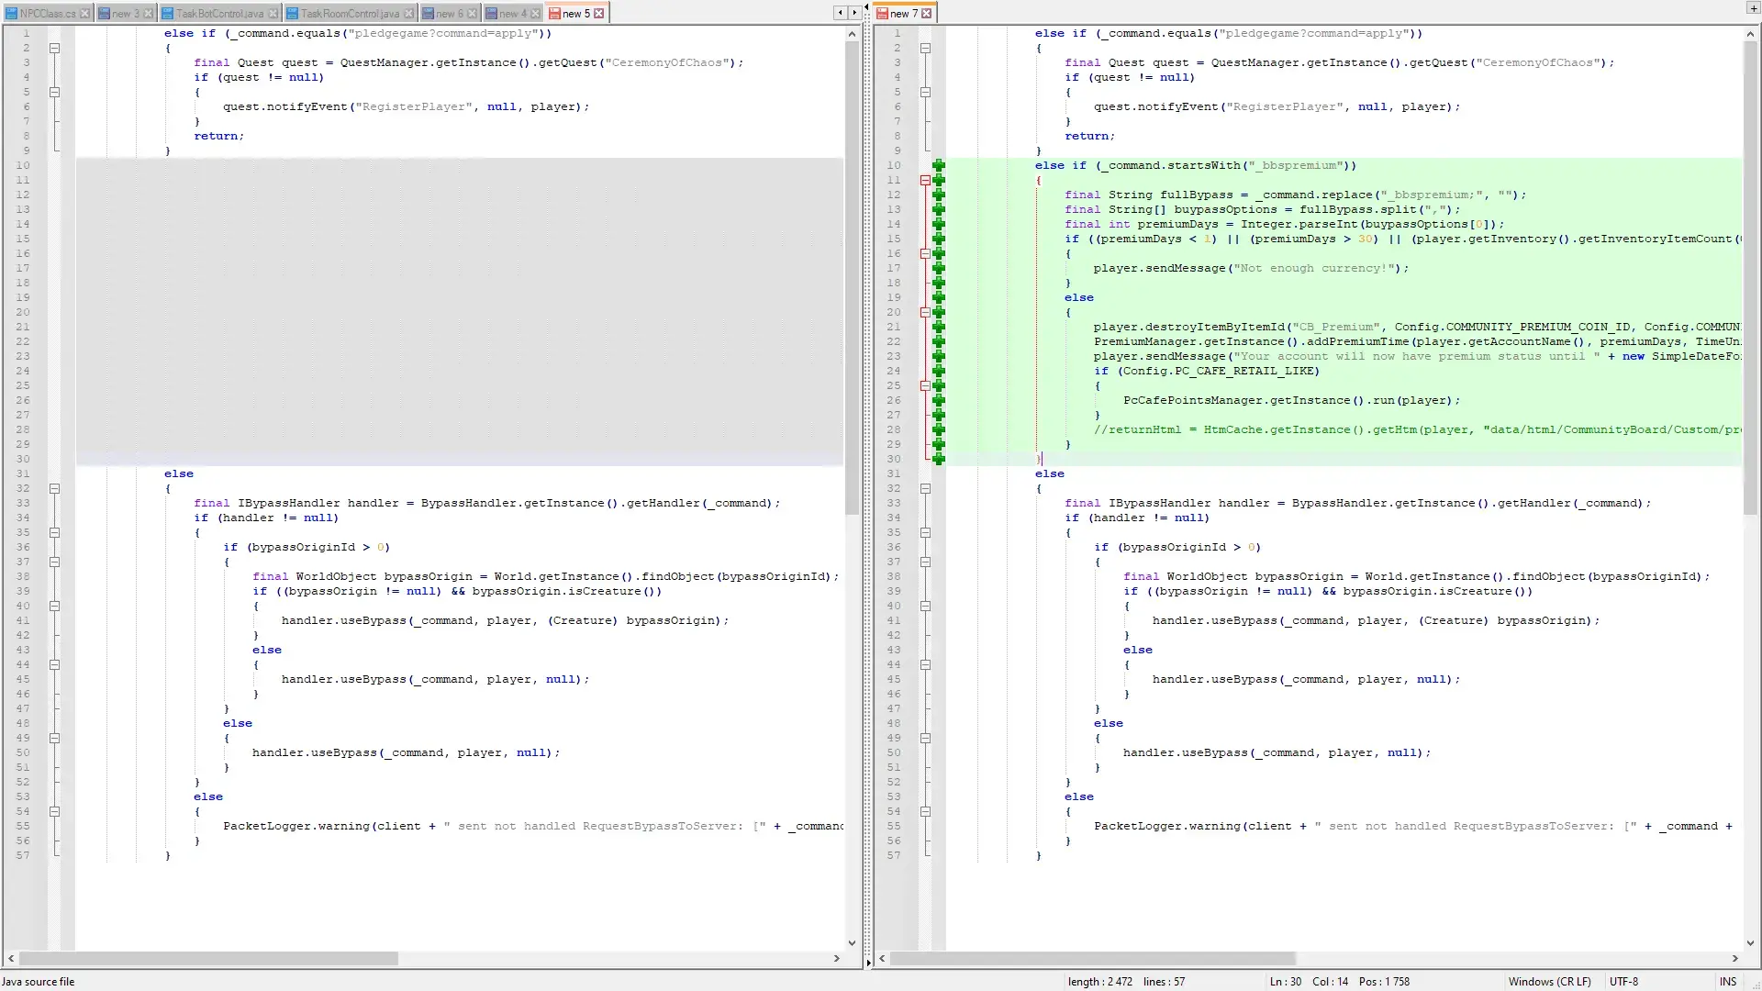The width and height of the screenshot is (1762, 991).
Task: Click the plus button at top right of right view
Action: click(1753, 8)
